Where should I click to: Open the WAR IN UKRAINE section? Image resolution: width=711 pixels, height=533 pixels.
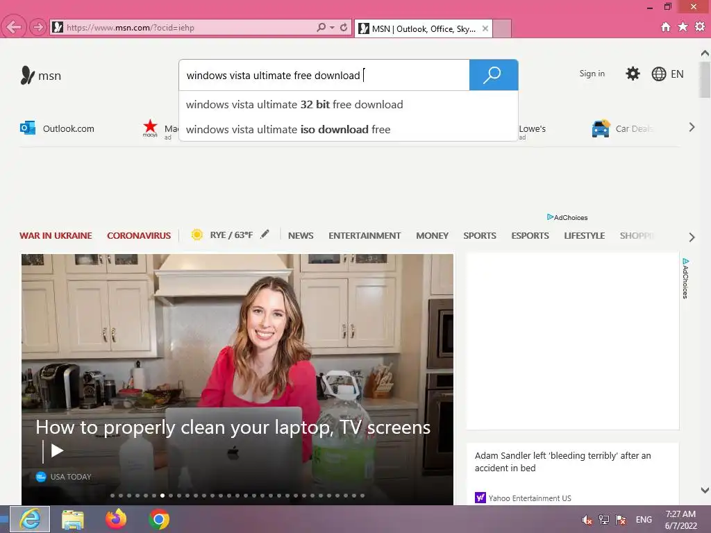[x=56, y=236]
